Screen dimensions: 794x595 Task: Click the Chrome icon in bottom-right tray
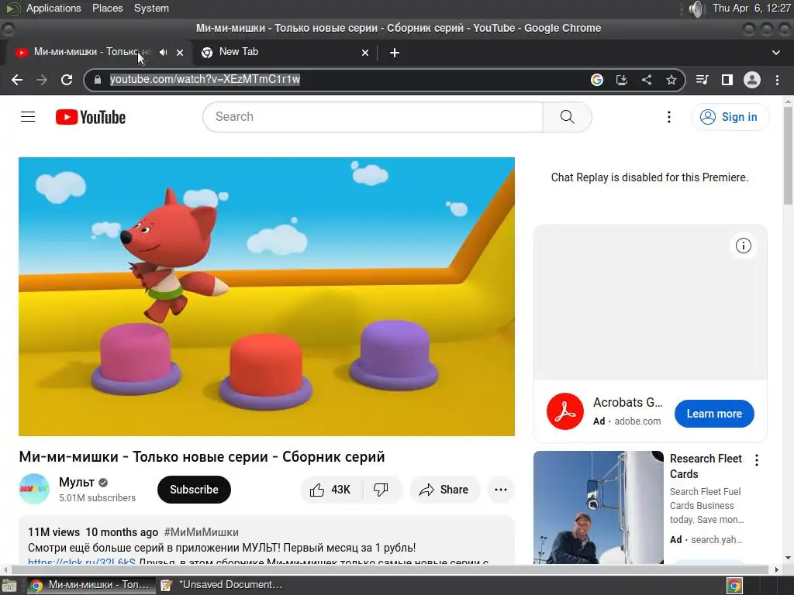pos(735,586)
